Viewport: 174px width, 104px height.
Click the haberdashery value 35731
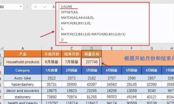(52, 84)
